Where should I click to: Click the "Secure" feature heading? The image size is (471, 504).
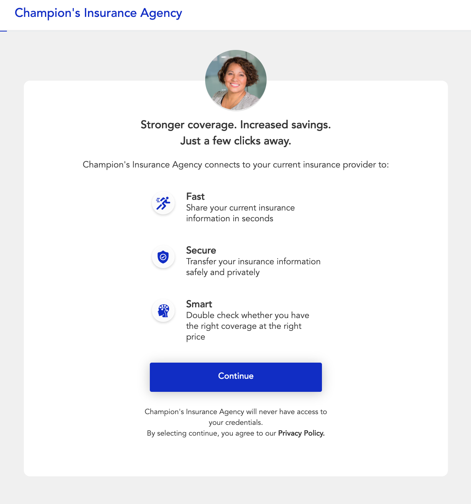pyautogui.click(x=201, y=250)
